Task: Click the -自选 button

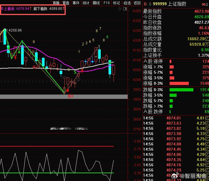Action: pos(126,3)
